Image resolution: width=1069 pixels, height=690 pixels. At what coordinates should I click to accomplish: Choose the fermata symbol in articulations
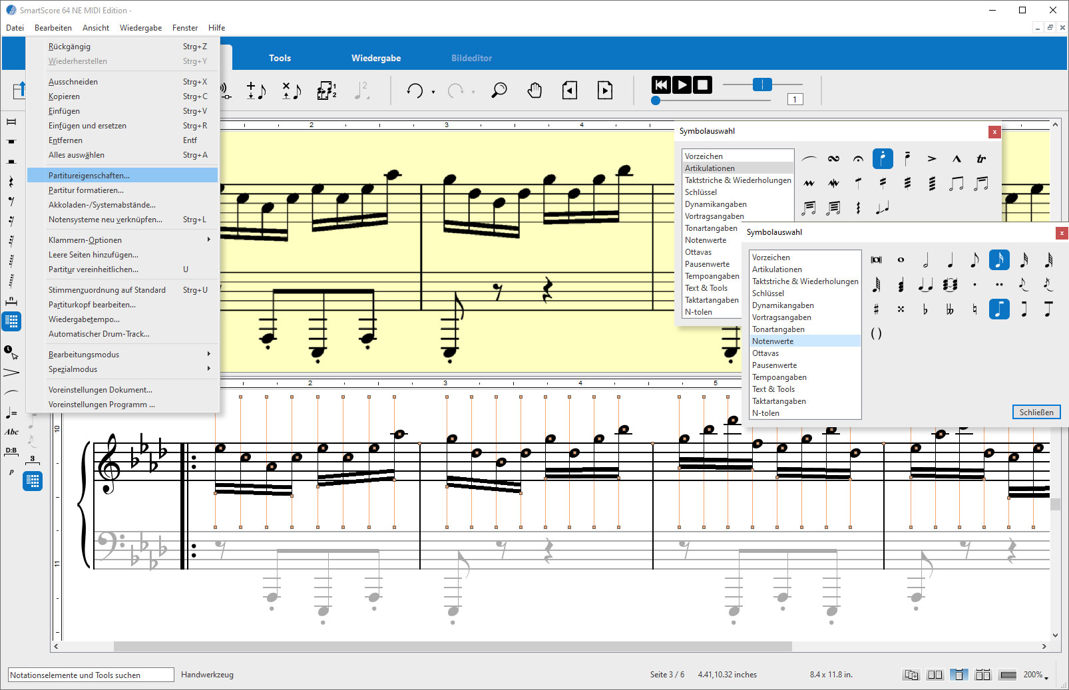(x=858, y=159)
